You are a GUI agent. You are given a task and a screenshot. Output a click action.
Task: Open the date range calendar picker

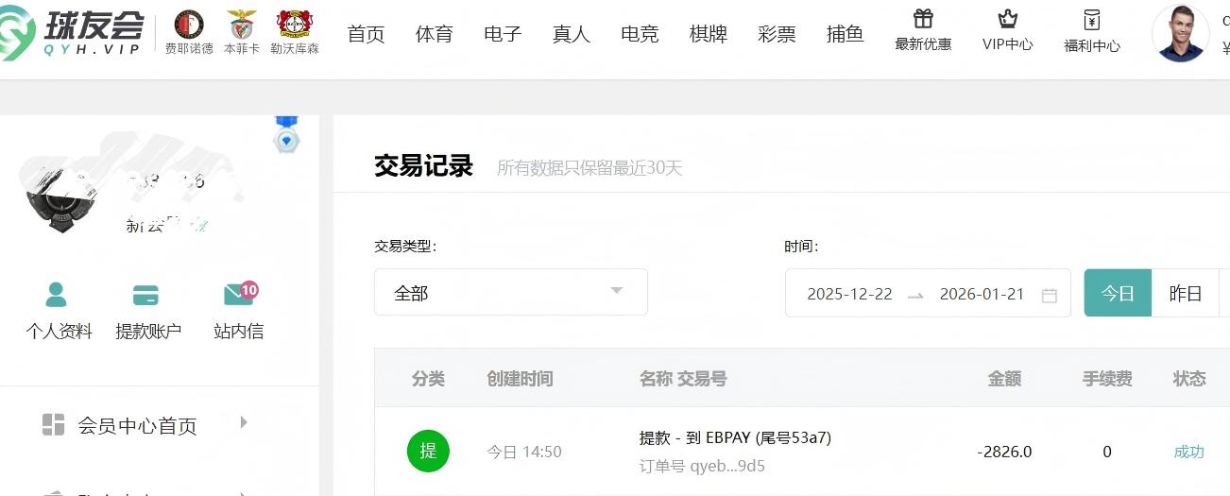pyautogui.click(x=1049, y=295)
